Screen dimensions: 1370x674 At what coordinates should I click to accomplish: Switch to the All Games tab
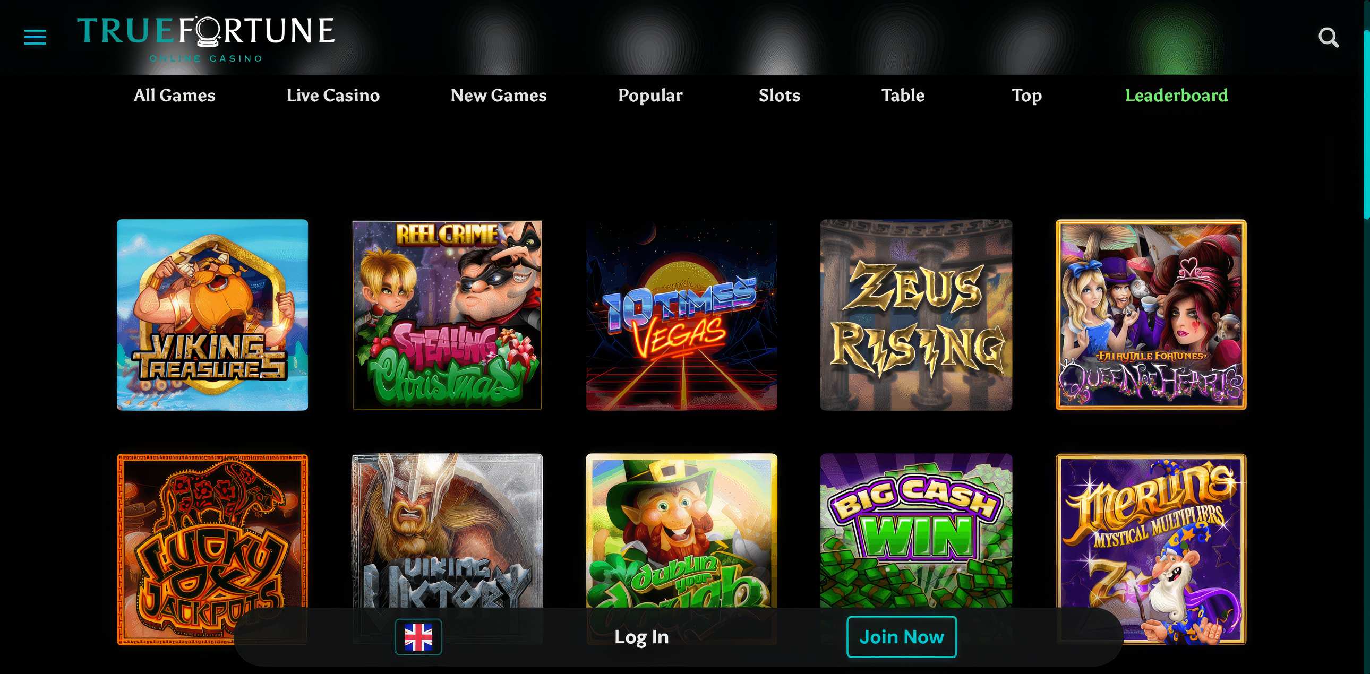pyautogui.click(x=175, y=95)
